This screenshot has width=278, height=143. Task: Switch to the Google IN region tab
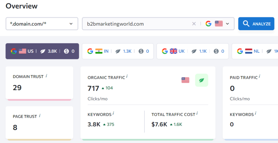click(118, 51)
